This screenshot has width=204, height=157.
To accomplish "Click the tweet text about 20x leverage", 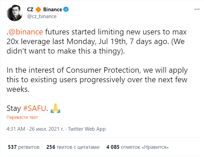I will tap(97, 42).
